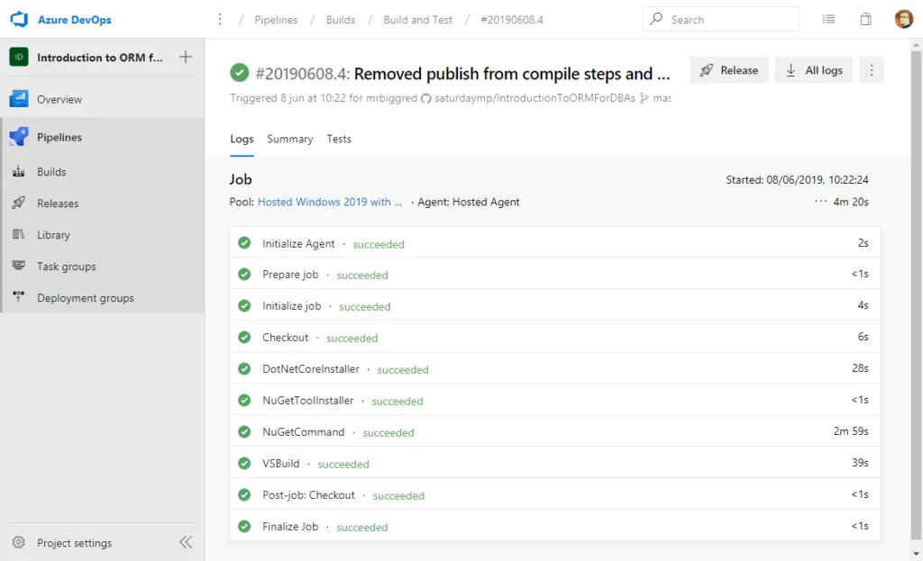Click success icon of Prepare job step
The width and height of the screenshot is (923, 561).
(244, 274)
